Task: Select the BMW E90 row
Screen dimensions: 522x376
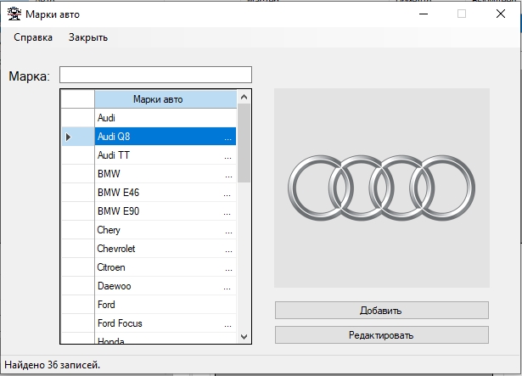Action: [166, 211]
